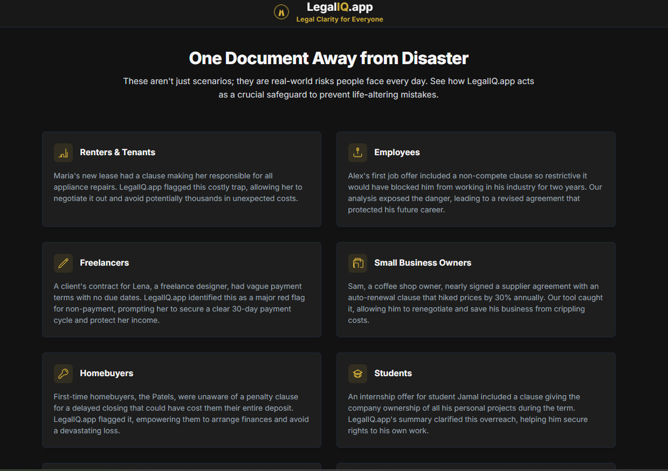Select Sam's coffee shop supplier story paragraph
The height and width of the screenshot is (471, 668).
(476, 303)
